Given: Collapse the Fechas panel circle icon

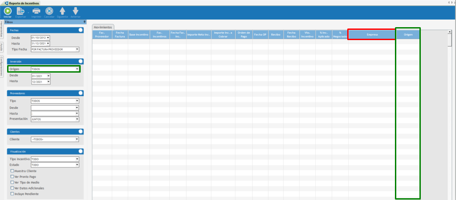Looking at the screenshot, I should 80,30.
